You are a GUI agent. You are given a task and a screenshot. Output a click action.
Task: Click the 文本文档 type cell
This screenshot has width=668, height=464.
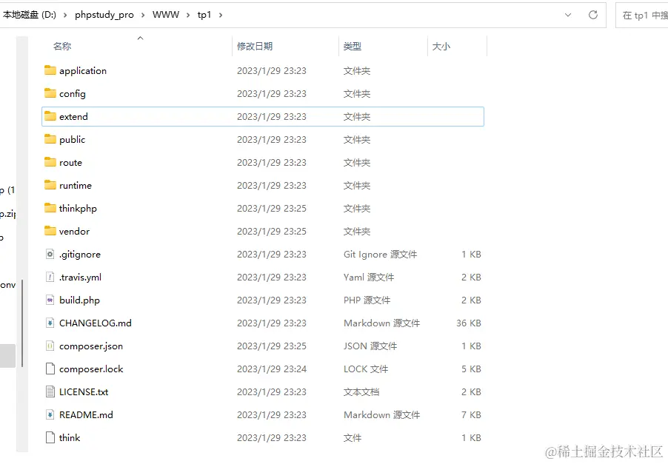[x=361, y=392]
